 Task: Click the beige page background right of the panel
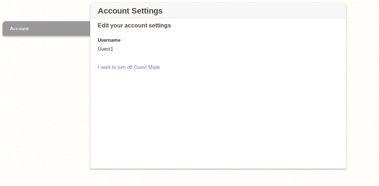tap(363, 92)
